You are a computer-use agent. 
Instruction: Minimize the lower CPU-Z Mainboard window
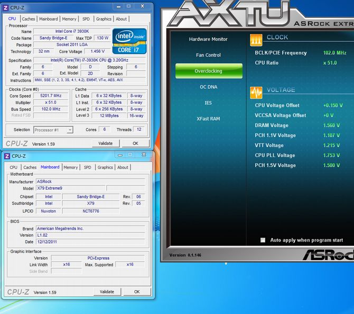click(120, 155)
